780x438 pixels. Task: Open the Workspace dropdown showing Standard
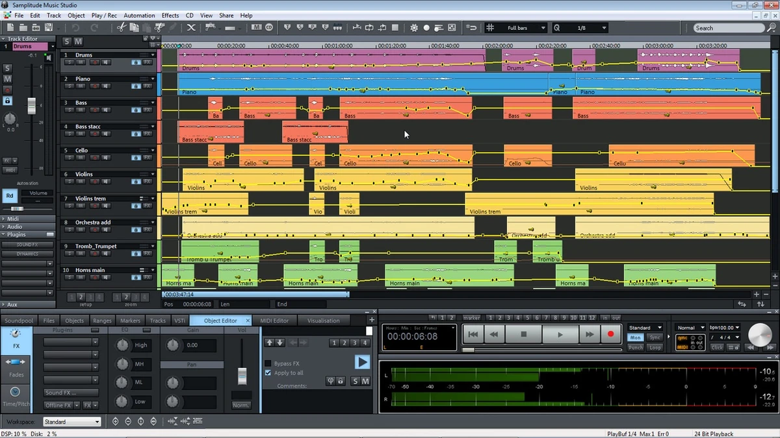pyautogui.click(x=71, y=421)
